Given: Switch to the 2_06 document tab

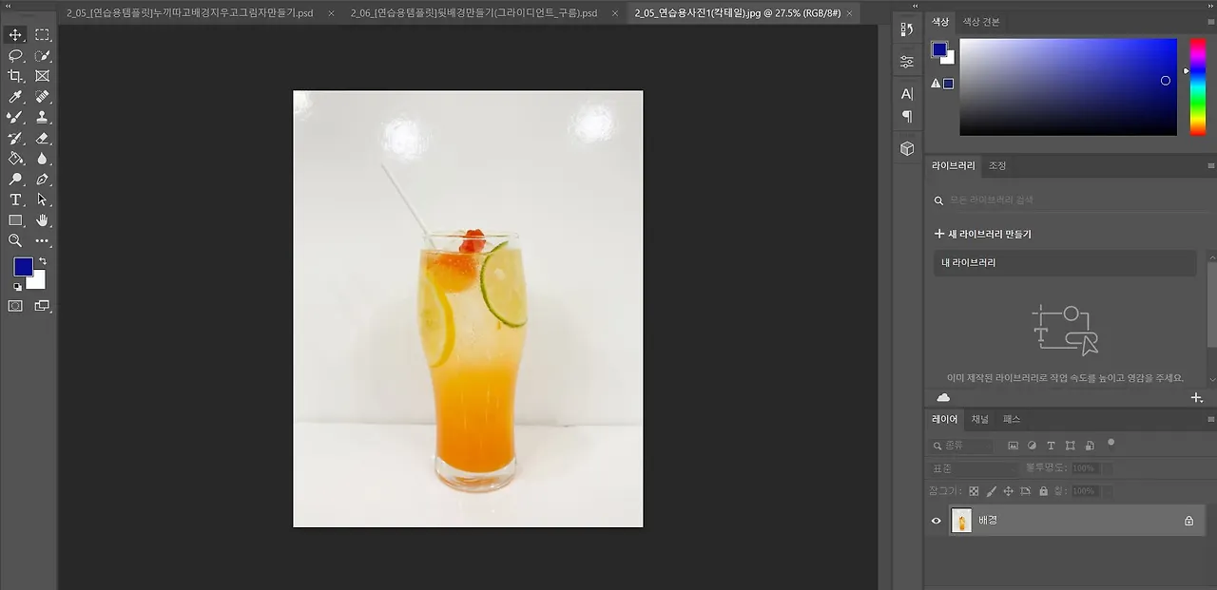Looking at the screenshot, I should tap(473, 13).
